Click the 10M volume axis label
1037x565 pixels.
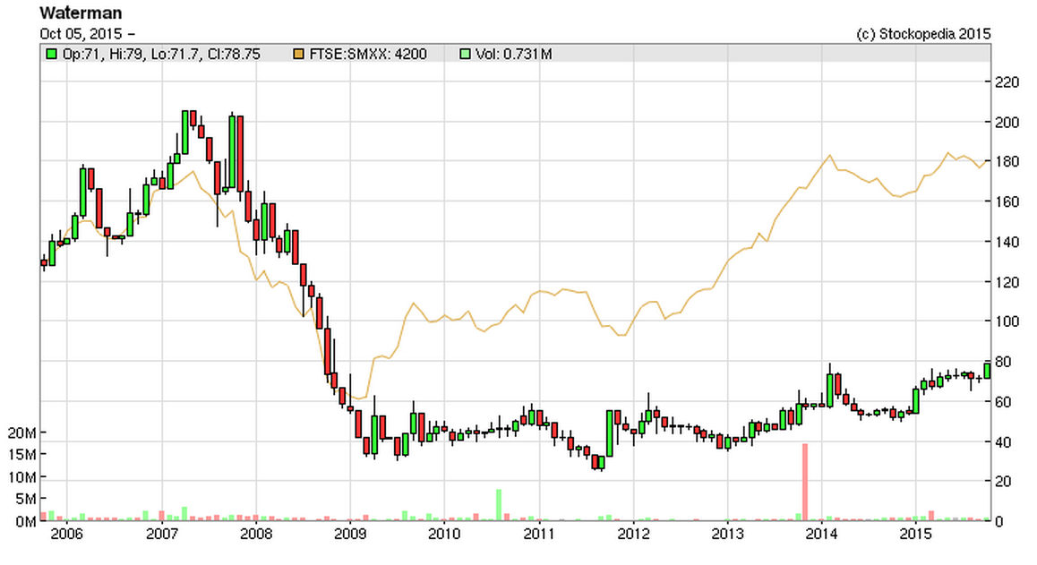click(21, 477)
